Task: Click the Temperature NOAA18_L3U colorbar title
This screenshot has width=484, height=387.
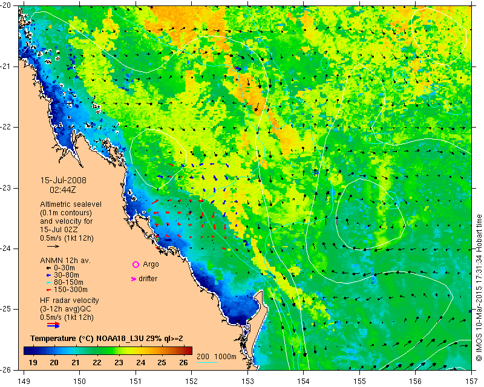Action: coord(107,339)
